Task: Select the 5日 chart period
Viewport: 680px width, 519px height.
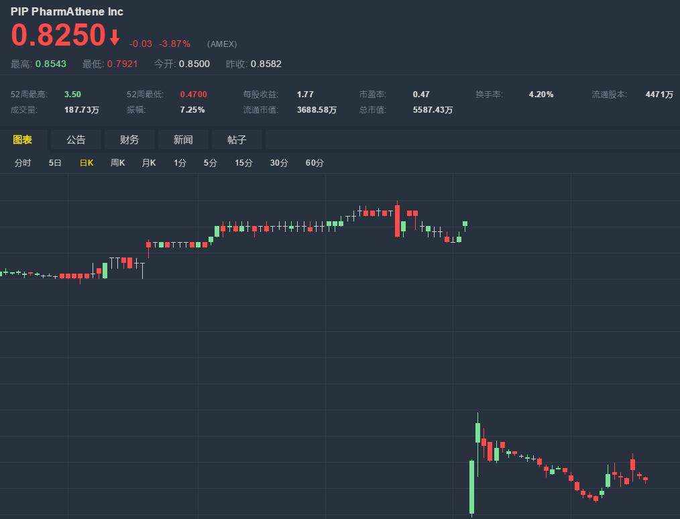Action: pos(55,163)
